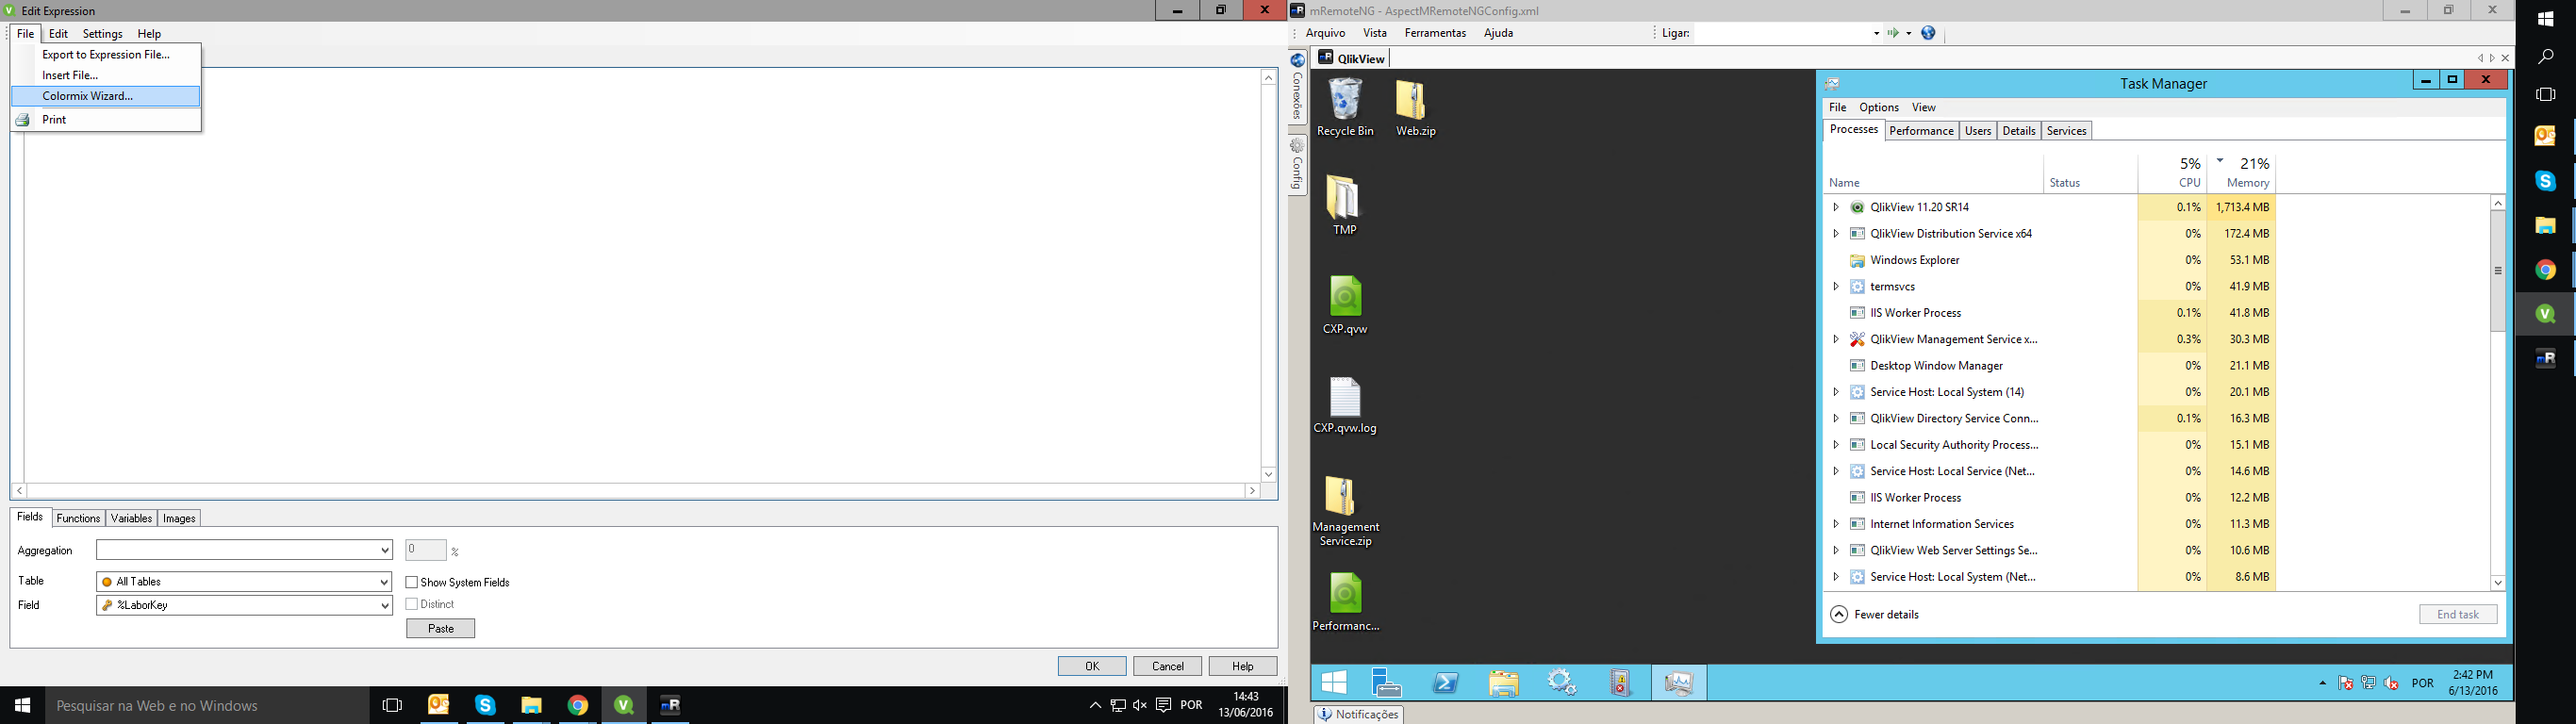The image size is (2576, 724).
Task: Click the Ligar address input field
Action: tap(1780, 33)
